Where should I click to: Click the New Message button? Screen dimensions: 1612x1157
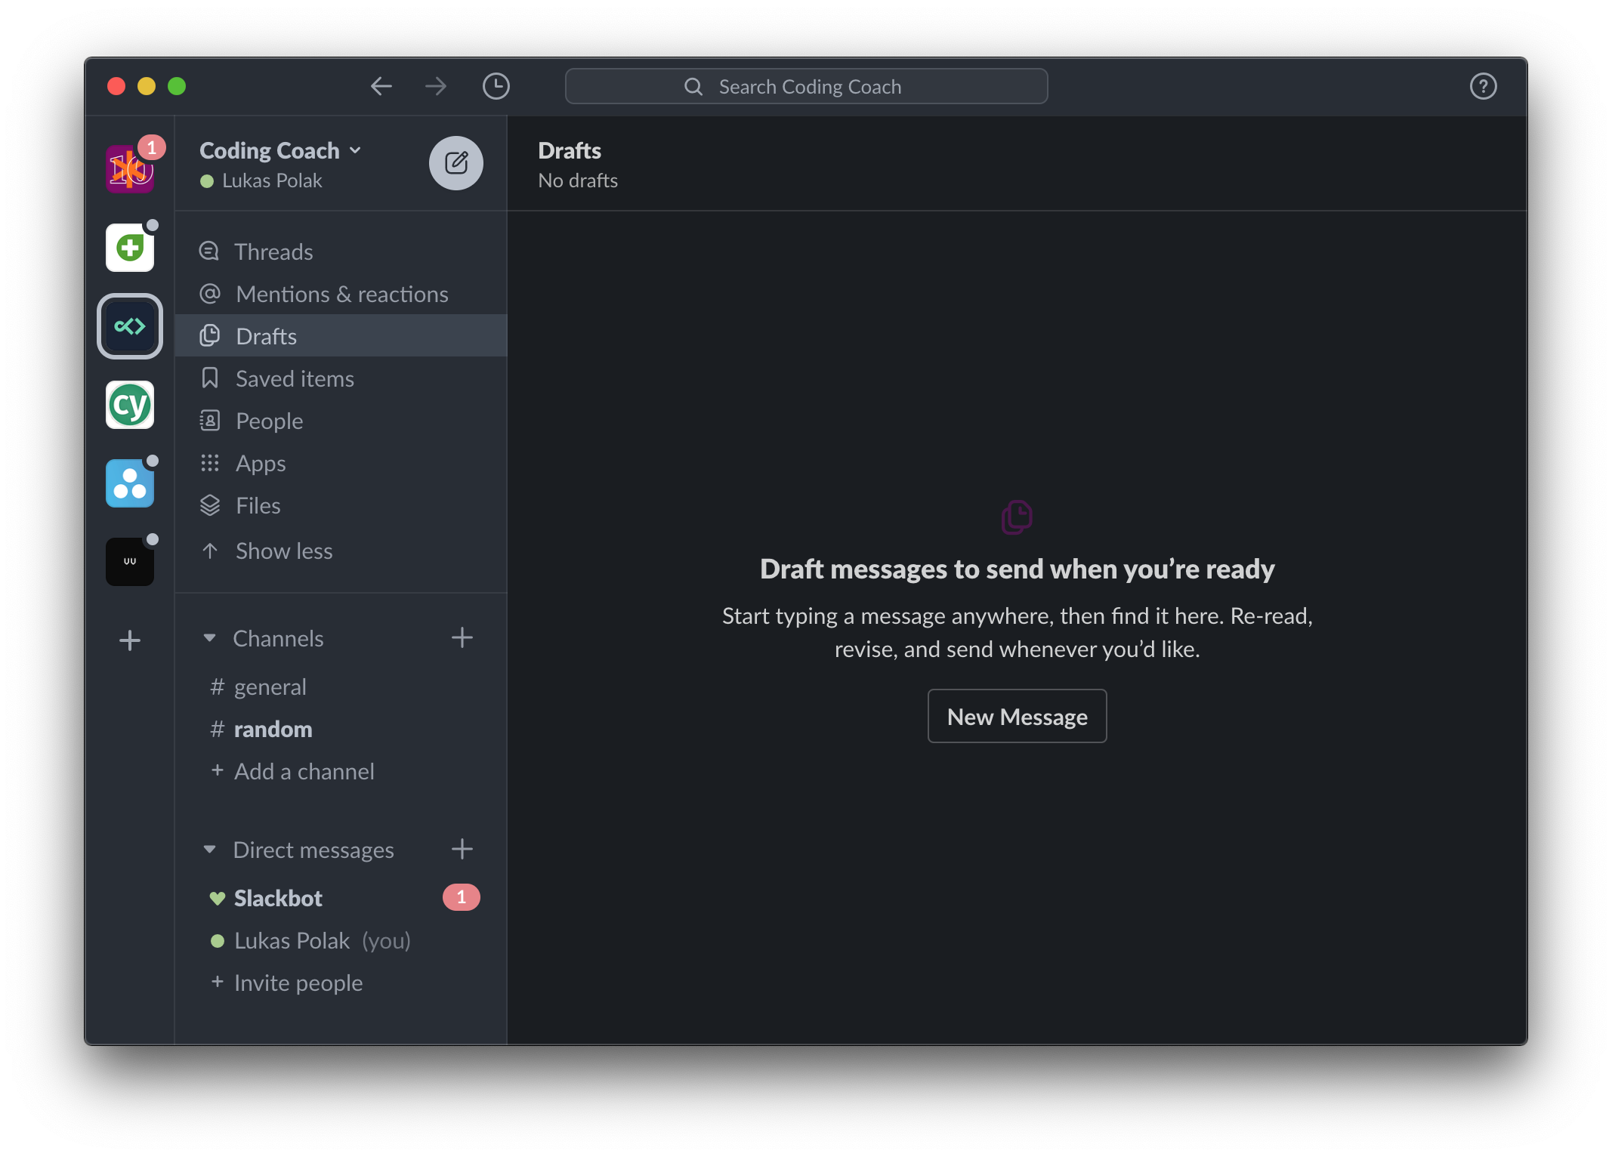(x=1017, y=716)
